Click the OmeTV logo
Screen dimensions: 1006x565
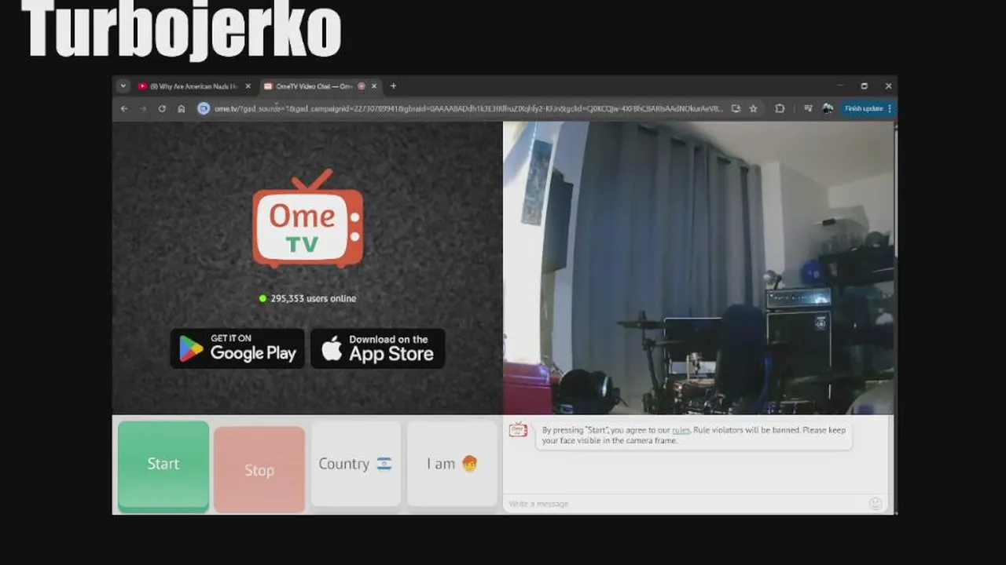(x=308, y=218)
